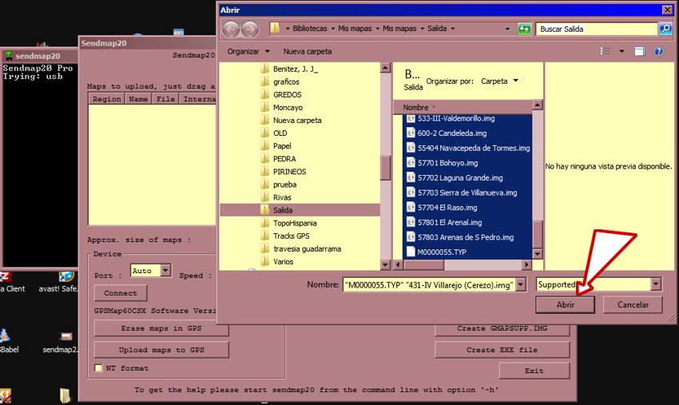Click the folder tree scroll up arrow

[385, 68]
